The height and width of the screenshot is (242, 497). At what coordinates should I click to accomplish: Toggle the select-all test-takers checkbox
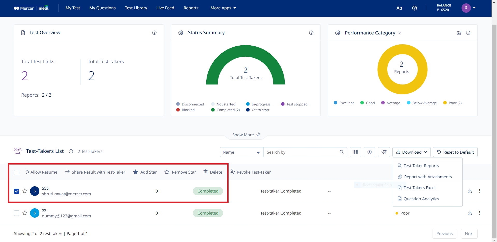pos(17,173)
